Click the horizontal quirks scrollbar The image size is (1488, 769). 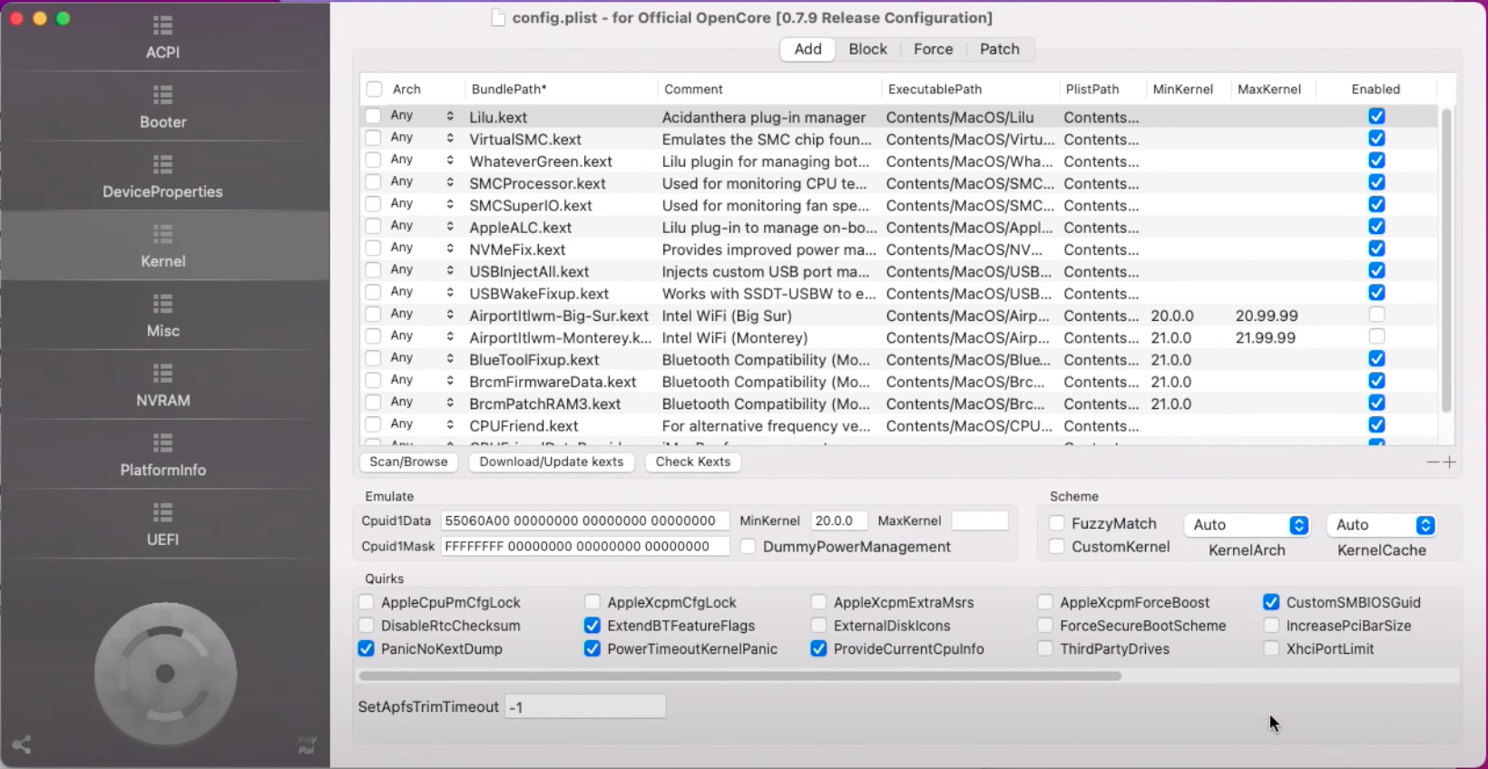click(x=740, y=676)
